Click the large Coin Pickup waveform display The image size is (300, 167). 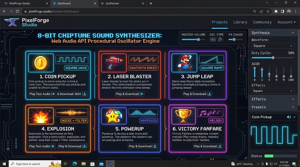274,135
